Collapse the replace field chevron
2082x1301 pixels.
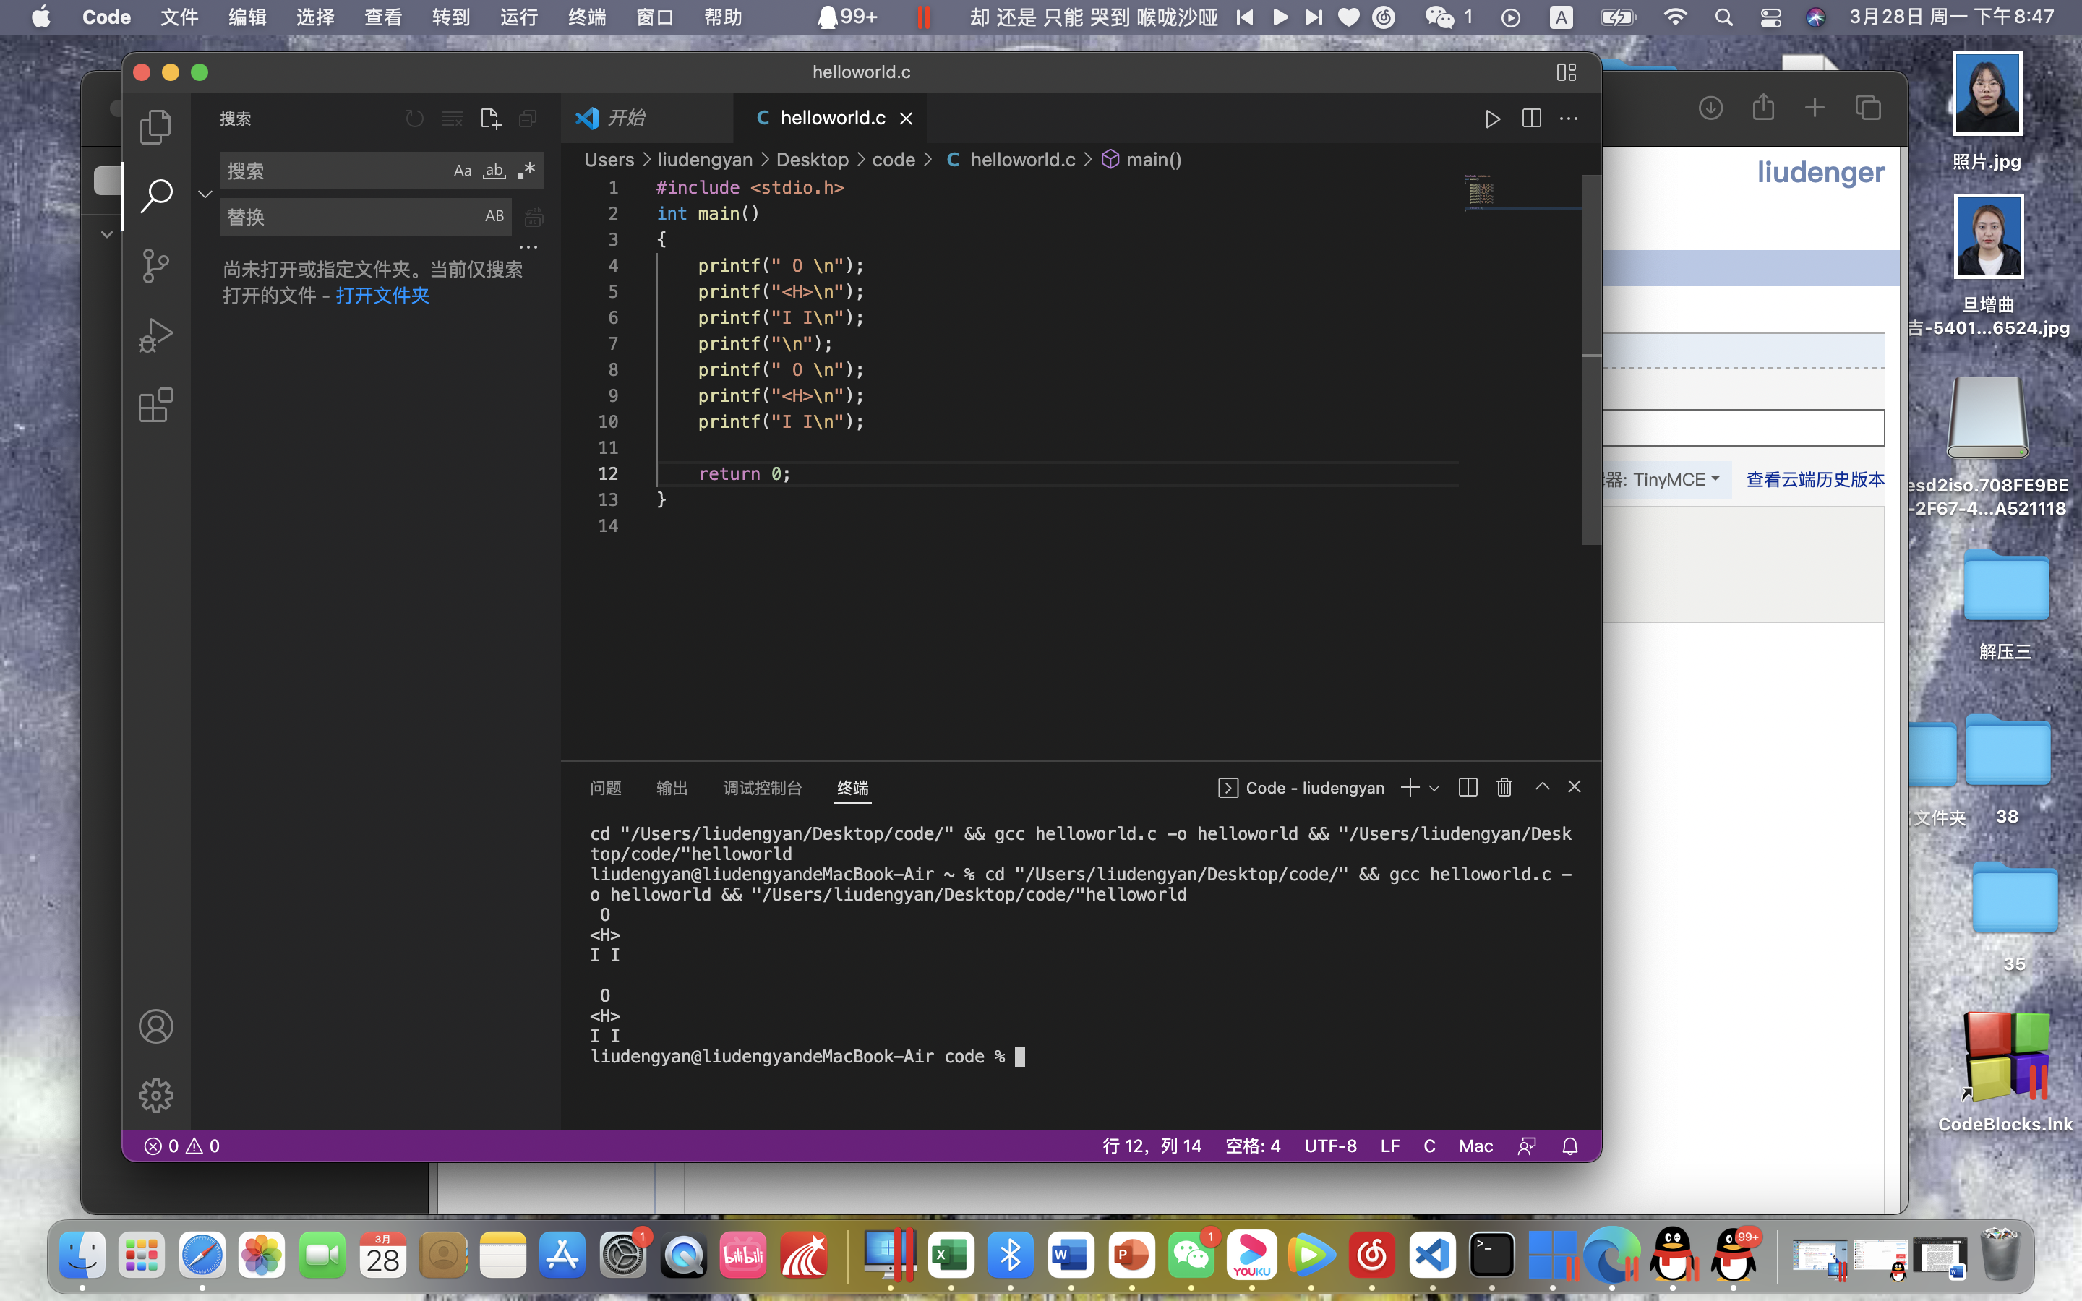click(205, 194)
